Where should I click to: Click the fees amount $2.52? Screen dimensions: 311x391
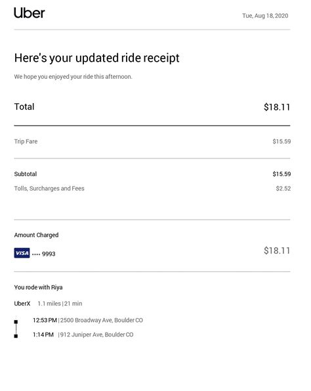[283, 189]
